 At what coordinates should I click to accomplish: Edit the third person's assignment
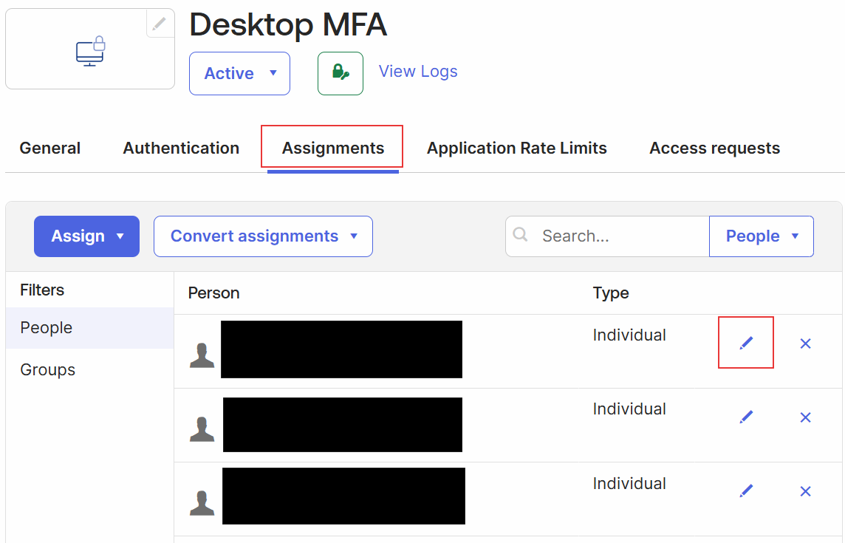click(746, 491)
